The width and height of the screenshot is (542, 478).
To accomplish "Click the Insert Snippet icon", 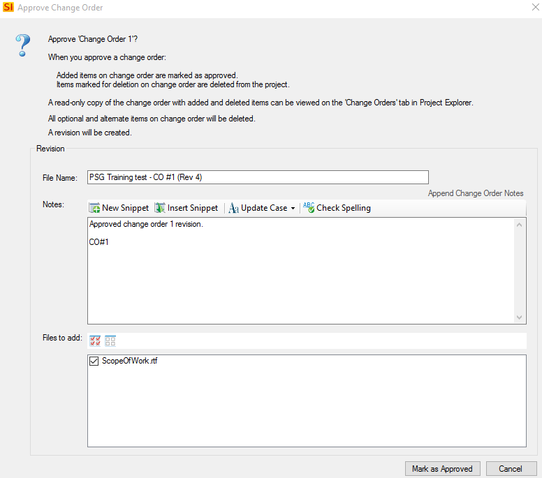I will (160, 208).
